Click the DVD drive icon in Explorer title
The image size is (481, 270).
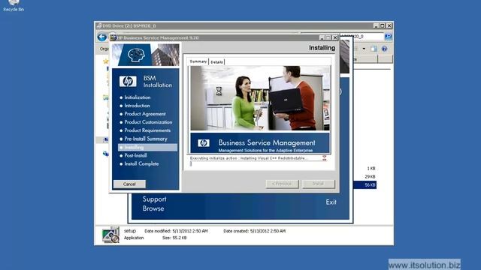tap(99, 25)
